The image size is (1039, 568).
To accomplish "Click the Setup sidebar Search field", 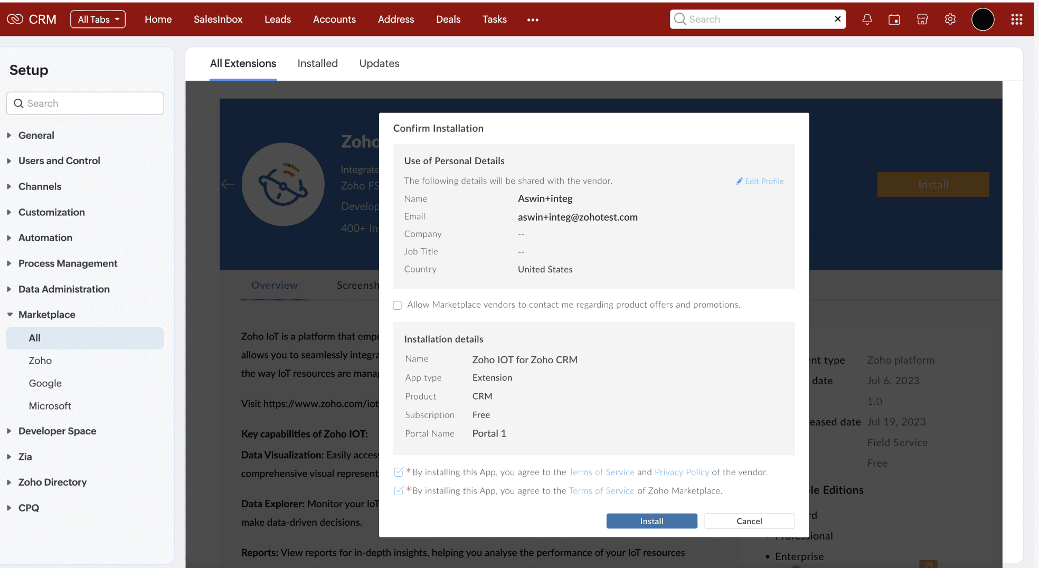I will click(x=85, y=103).
